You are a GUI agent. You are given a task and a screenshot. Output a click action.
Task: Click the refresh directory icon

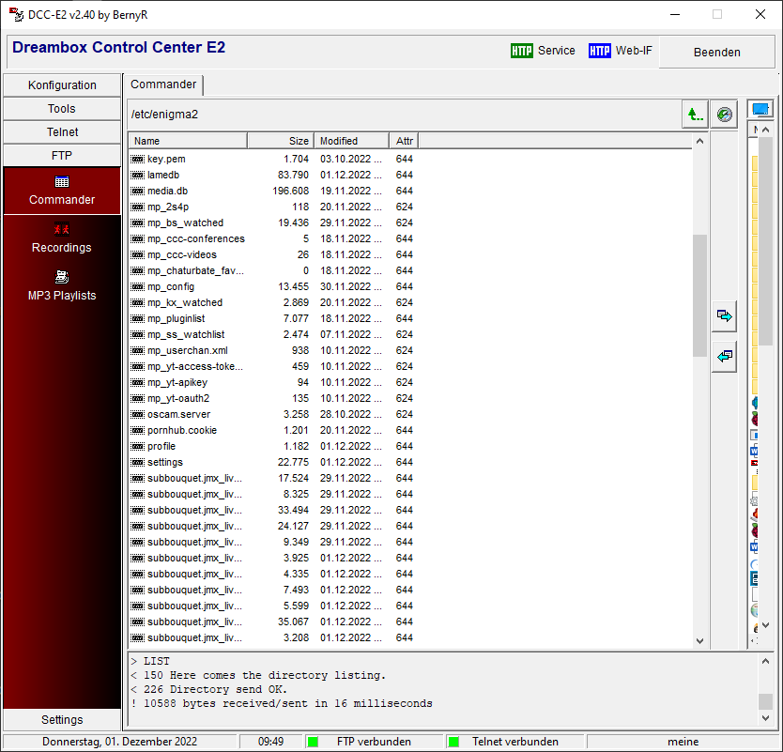pyautogui.click(x=724, y=115)
